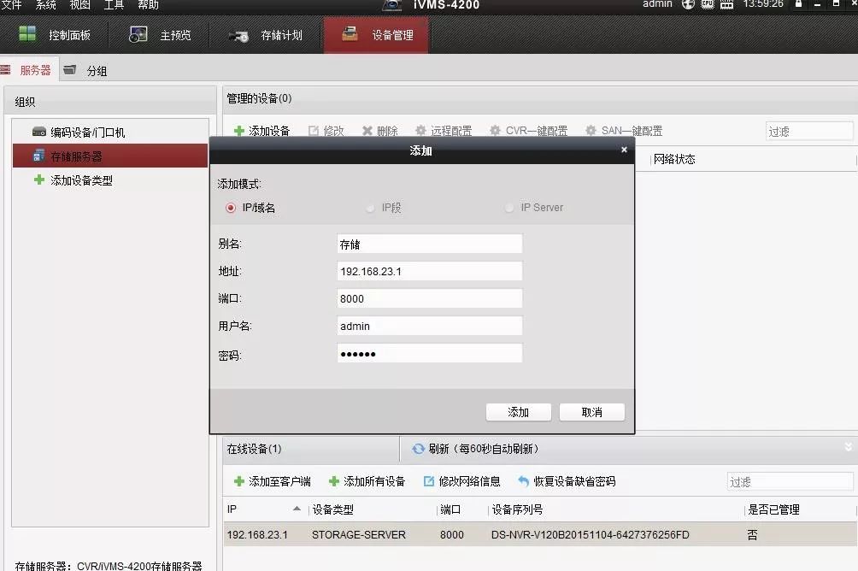Click 恢复设备缺省密码 button
Screen dimensions: 858x571
(567, 481)
